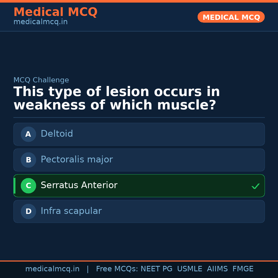
Task: Click the circular D badge icon
Action: tap(28, 211)
